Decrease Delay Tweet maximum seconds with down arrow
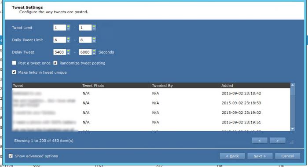Image resolution: width=308 pixels, height=167 pixels. (94, 54)
